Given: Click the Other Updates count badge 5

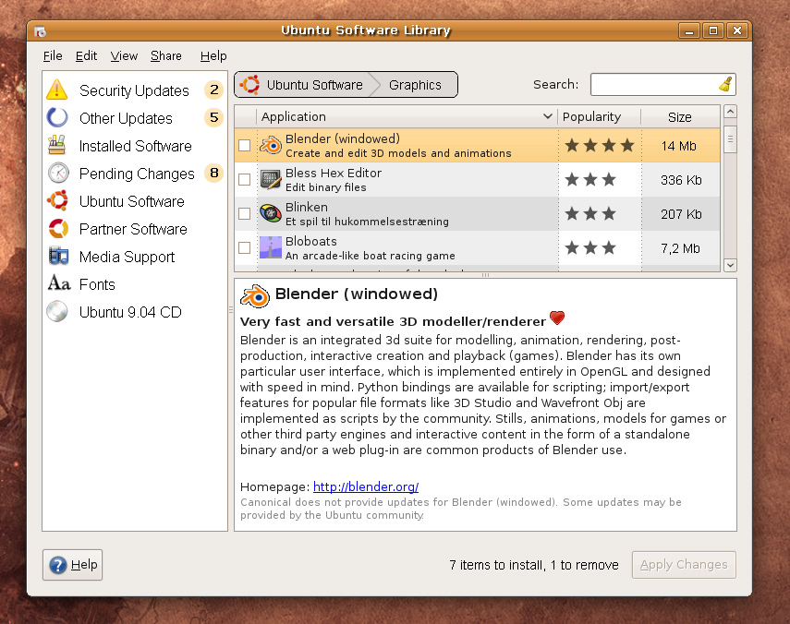Looking at the screenshot, I should pos(214,117).
